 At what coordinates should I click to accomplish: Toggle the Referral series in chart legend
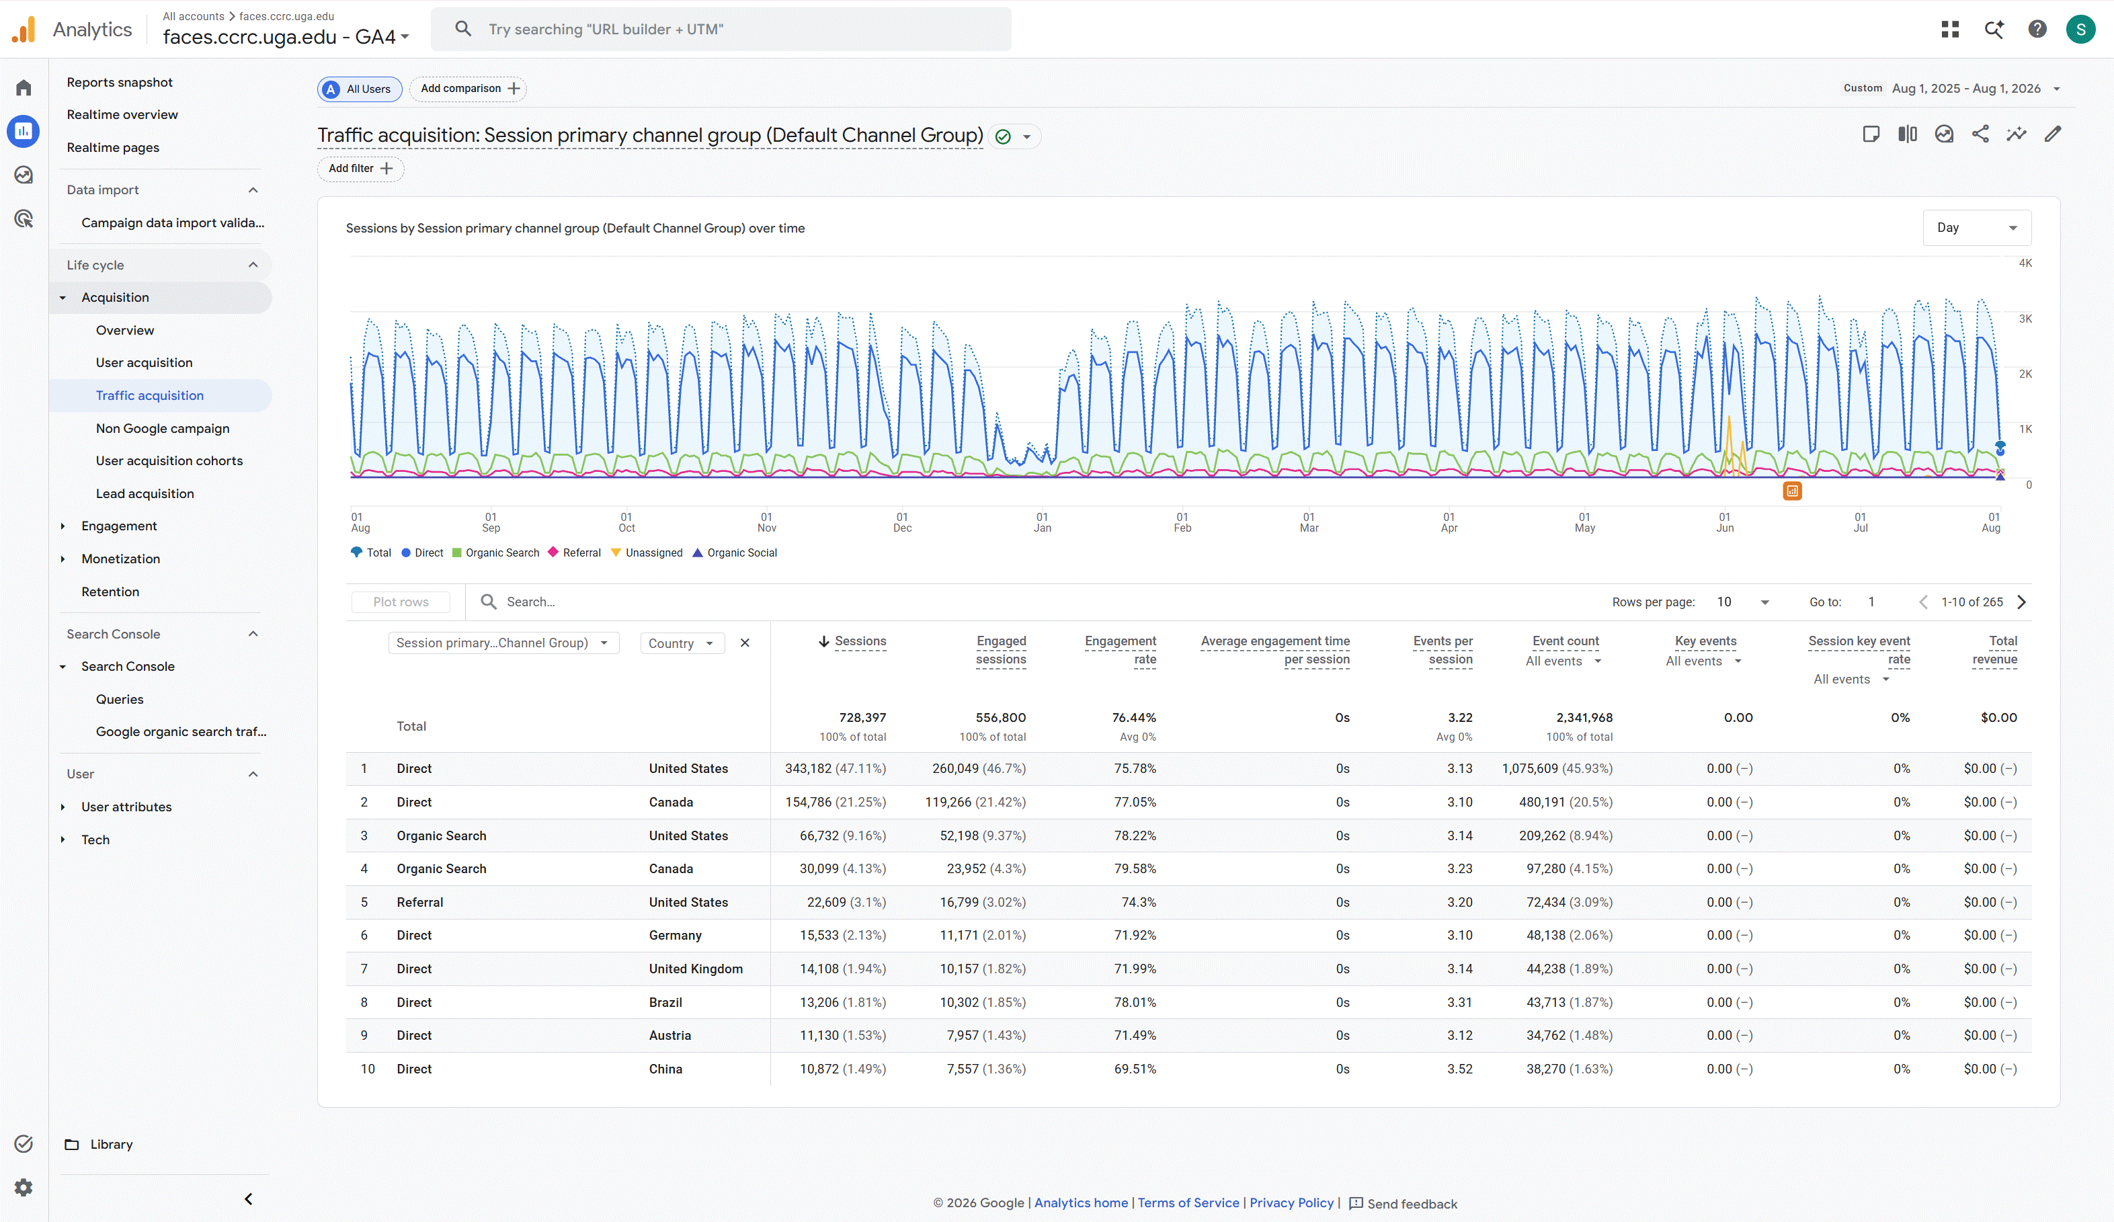[x=575, y=553]
